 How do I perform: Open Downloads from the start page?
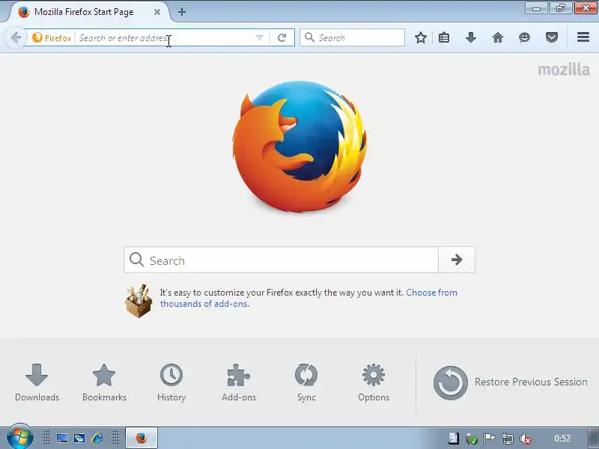pyautogui.click(x=37, y=382)
